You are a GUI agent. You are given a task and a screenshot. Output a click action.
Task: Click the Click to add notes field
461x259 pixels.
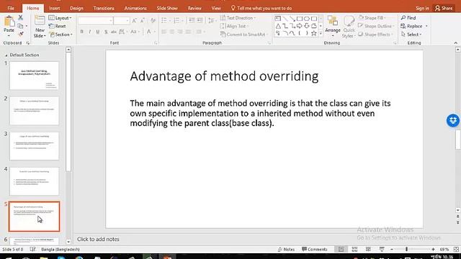[98, 239]
